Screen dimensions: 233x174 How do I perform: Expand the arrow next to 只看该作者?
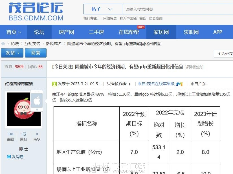pos(130,84)
